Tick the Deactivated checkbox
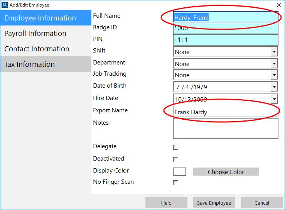285x210 pixels. tap(175, 159)
